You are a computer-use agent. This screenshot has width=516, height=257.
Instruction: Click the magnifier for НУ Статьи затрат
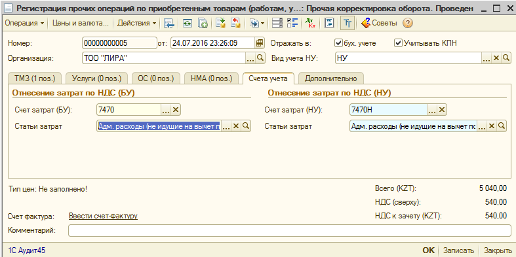coord(501,126)
